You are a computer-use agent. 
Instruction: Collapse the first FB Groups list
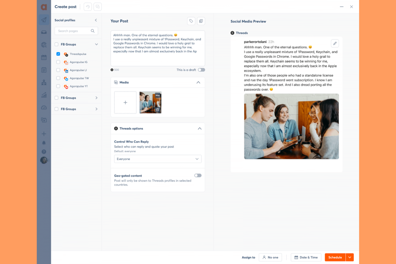pos(96,44)
